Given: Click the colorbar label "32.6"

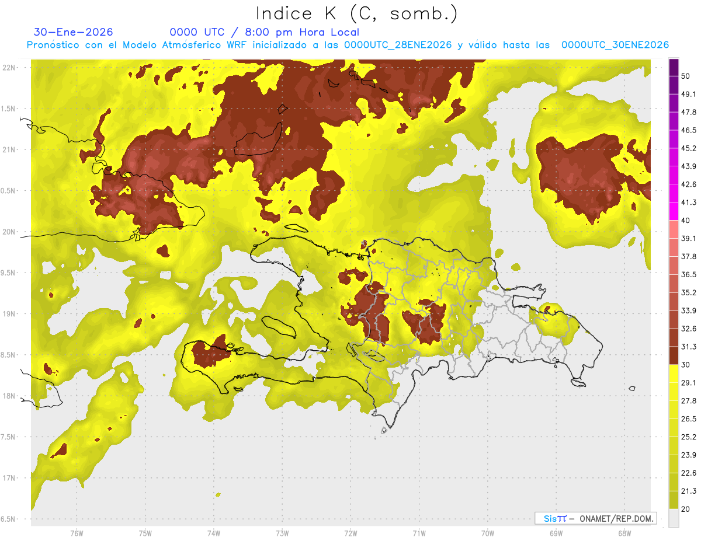Looking at the screenshot, I should pos(689,329).
